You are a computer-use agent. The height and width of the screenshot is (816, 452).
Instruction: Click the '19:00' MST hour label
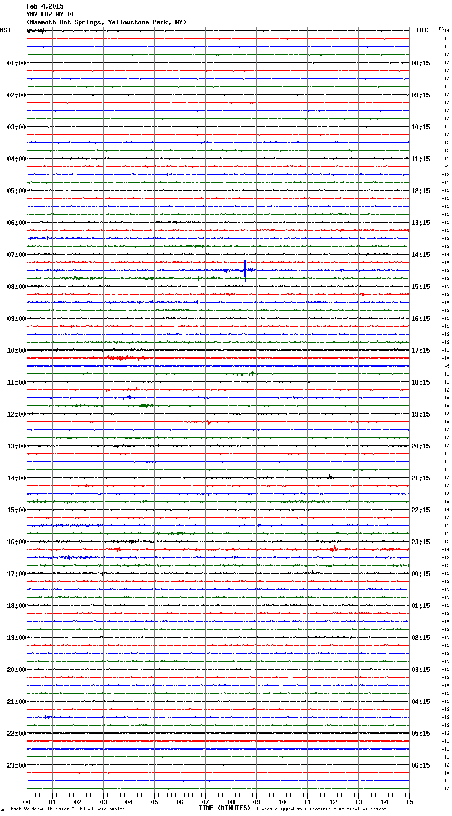coord(16,638)
